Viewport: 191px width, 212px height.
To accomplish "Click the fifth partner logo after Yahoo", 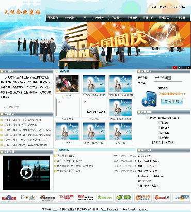I will (x=85, y=198).
